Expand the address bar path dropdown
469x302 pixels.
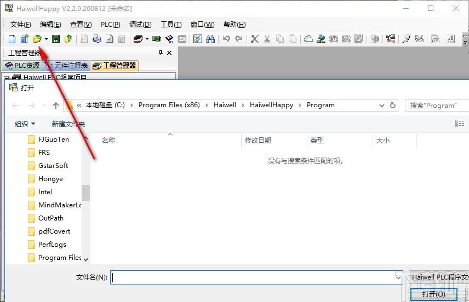pyautogui.click(x=382, y=106)
